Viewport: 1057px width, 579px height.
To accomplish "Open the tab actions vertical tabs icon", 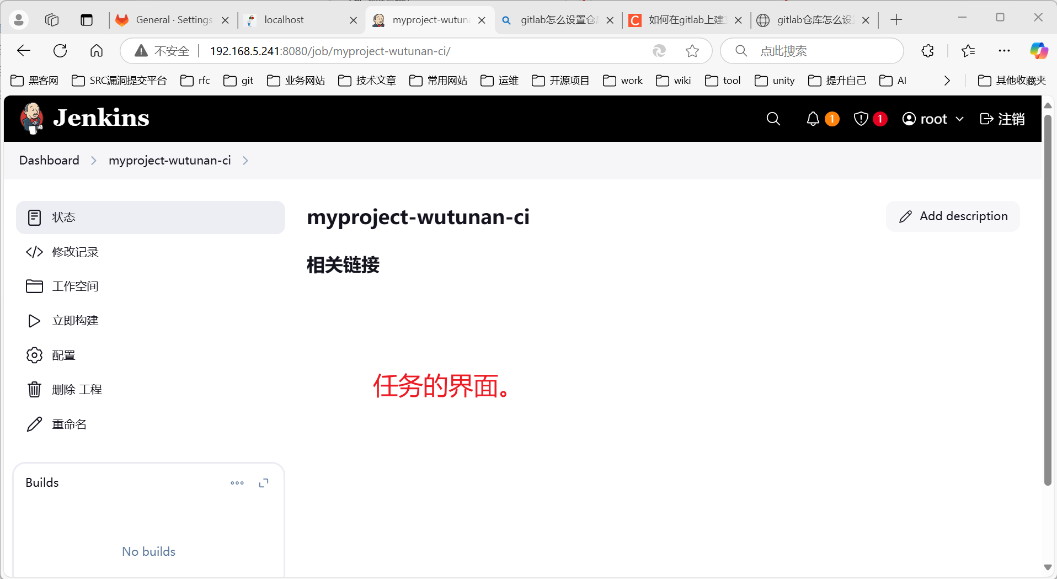I will pyautogui.click(x=87, y=20).
